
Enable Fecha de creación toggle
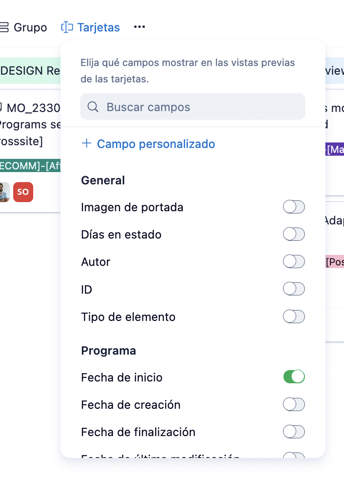293,404
